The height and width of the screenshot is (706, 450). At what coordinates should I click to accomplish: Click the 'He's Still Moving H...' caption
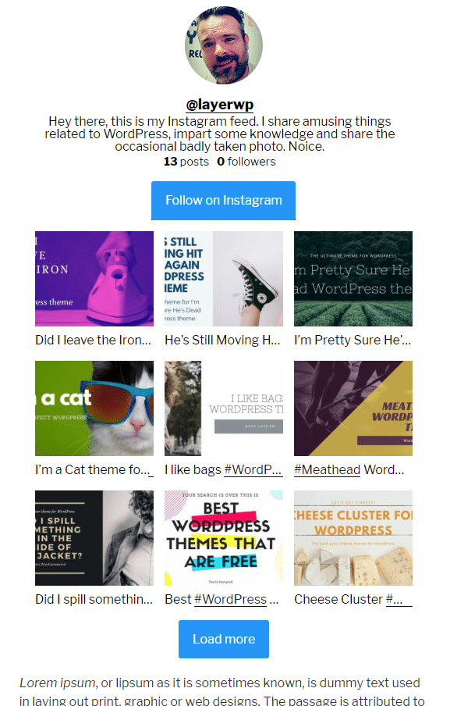pos(222,340)
